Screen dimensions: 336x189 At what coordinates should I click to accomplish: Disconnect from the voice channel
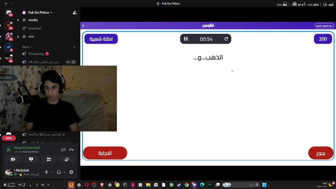(71, 150)
